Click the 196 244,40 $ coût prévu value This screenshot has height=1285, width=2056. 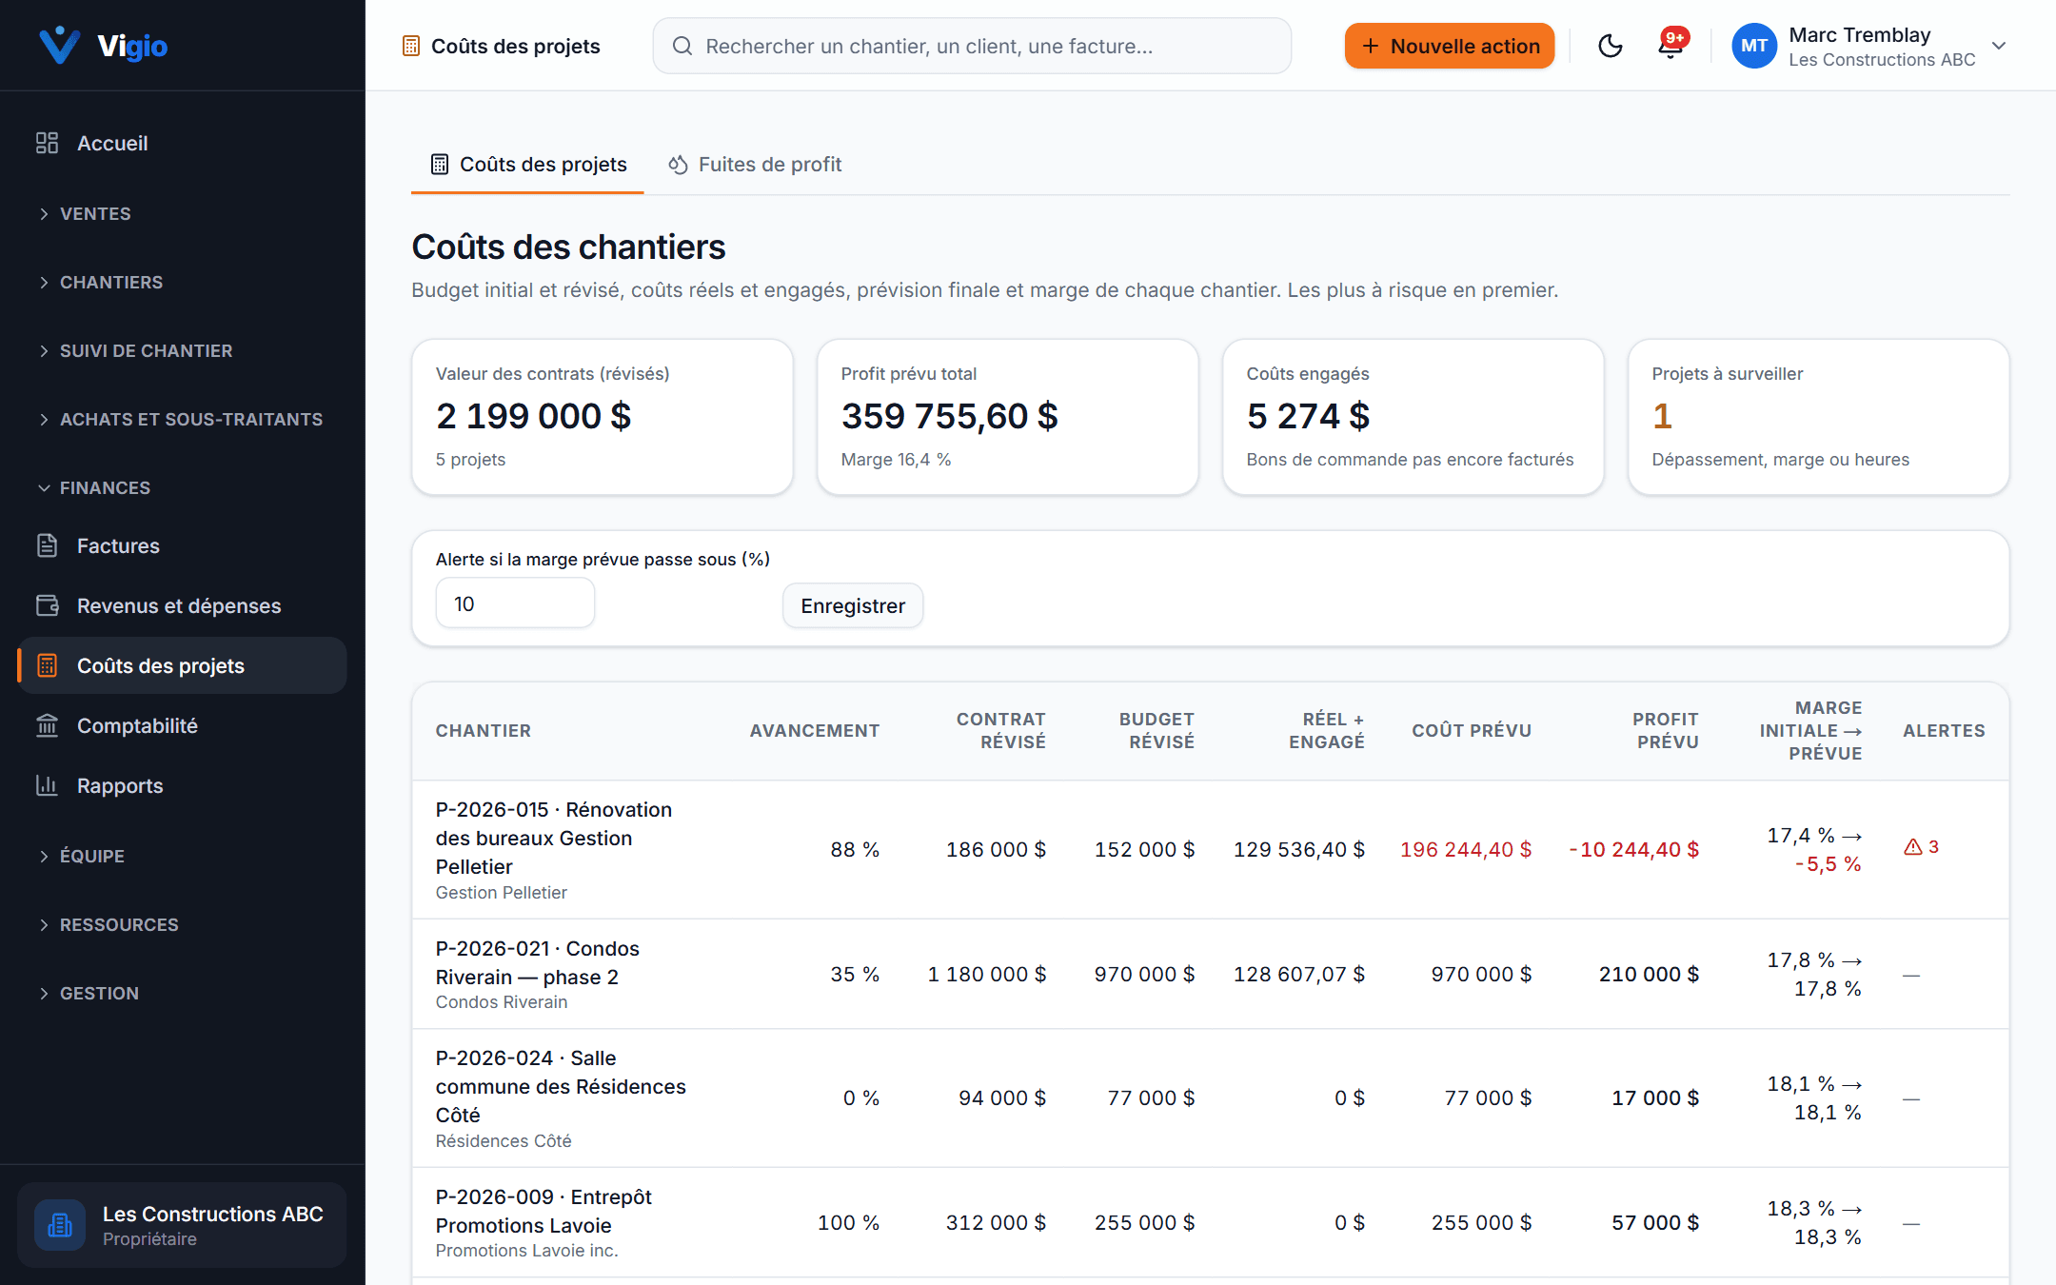1465,849
